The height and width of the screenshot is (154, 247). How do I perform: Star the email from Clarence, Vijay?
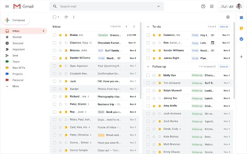[x=60, y=43]
